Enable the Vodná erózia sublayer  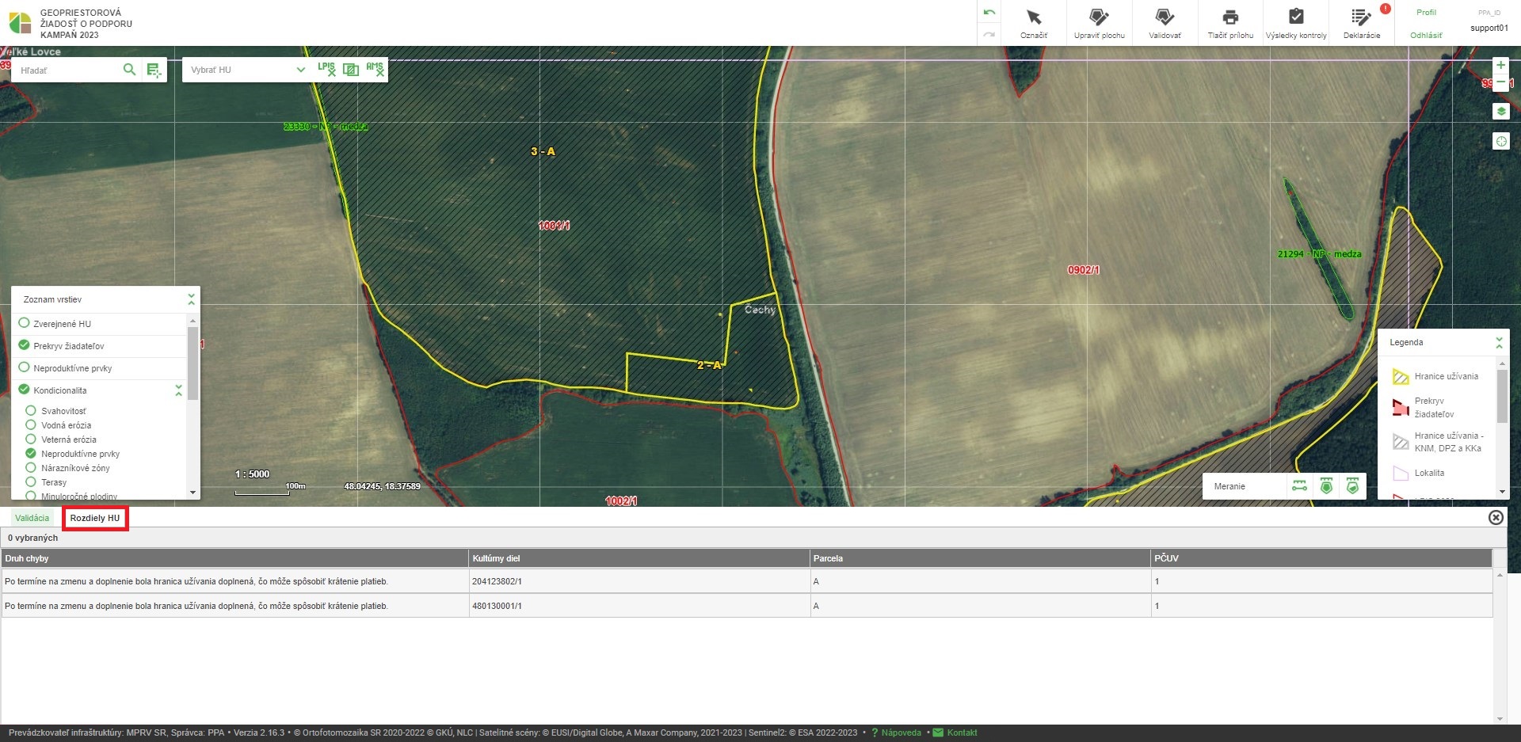31,424
